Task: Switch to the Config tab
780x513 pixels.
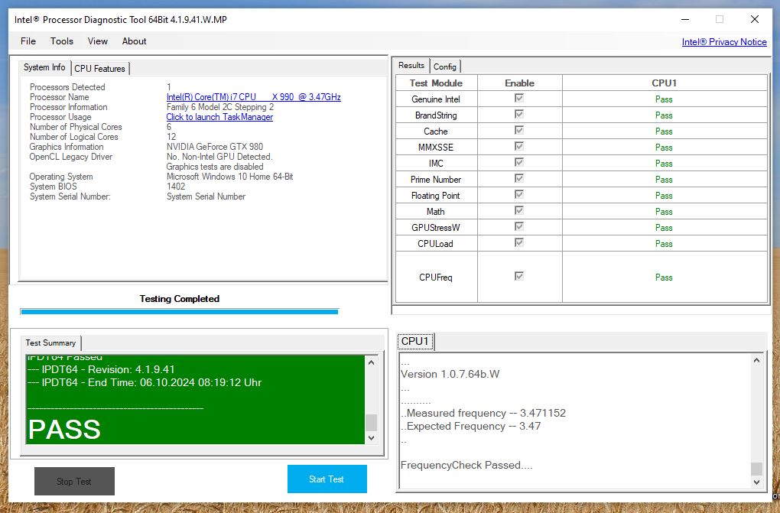Action: click(x=445, y=67)
